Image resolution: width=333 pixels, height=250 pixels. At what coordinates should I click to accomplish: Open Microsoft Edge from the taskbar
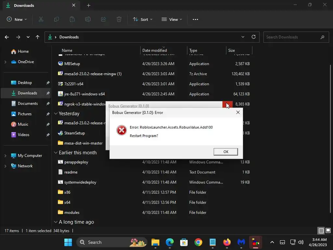(x=169, y=242)
